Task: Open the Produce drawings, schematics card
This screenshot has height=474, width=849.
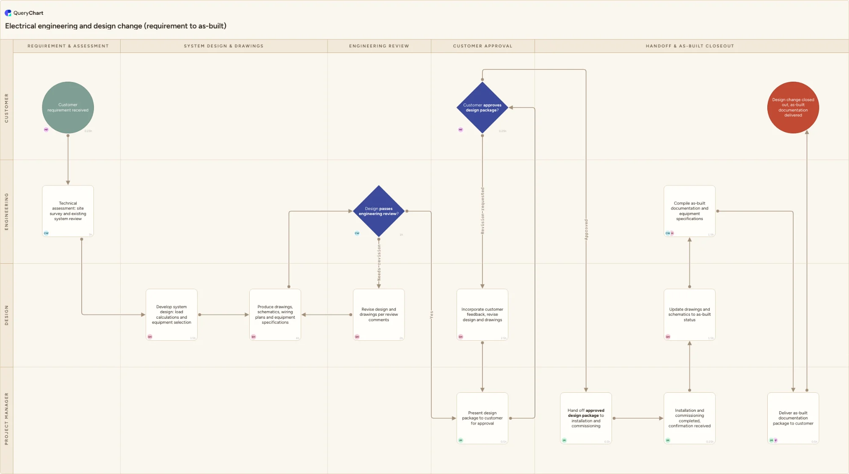Action: point(275,314)
